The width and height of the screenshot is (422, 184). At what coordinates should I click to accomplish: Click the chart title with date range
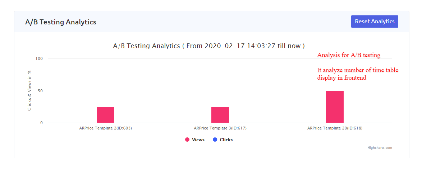(x=209, y=46)
